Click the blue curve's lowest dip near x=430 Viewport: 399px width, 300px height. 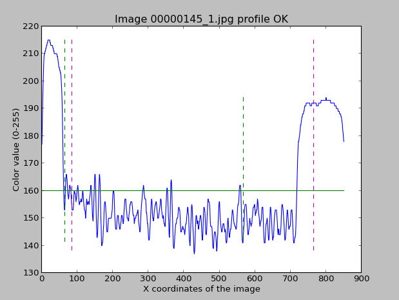(x=194, y=253)
